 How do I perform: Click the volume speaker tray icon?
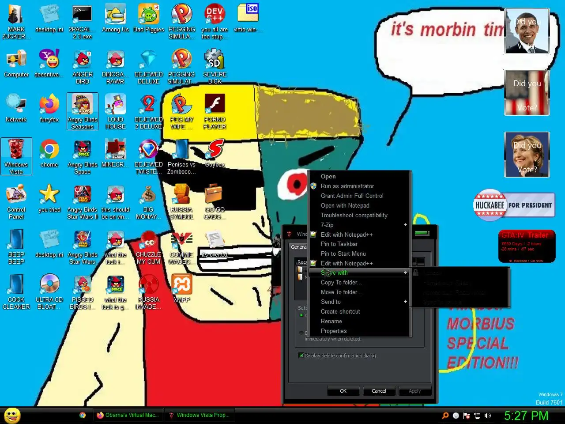(488, 416)
